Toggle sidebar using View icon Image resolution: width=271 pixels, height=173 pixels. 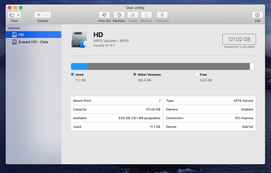pyautogui.click(x=12, y=15)
